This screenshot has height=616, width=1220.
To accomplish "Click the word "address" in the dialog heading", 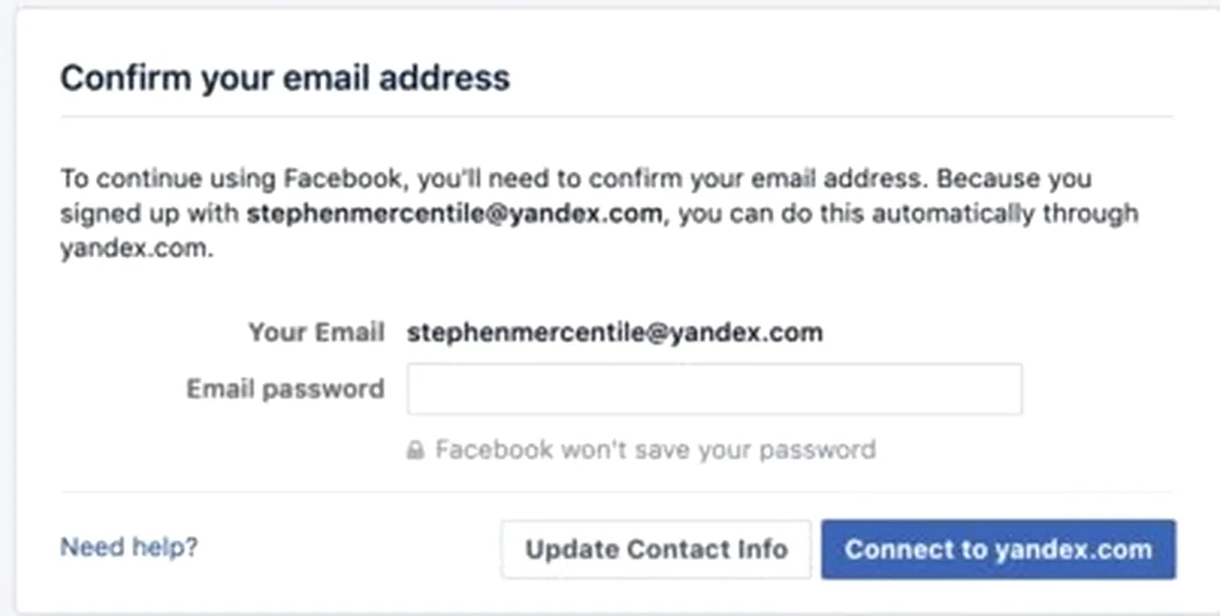I will pos(445,78).
